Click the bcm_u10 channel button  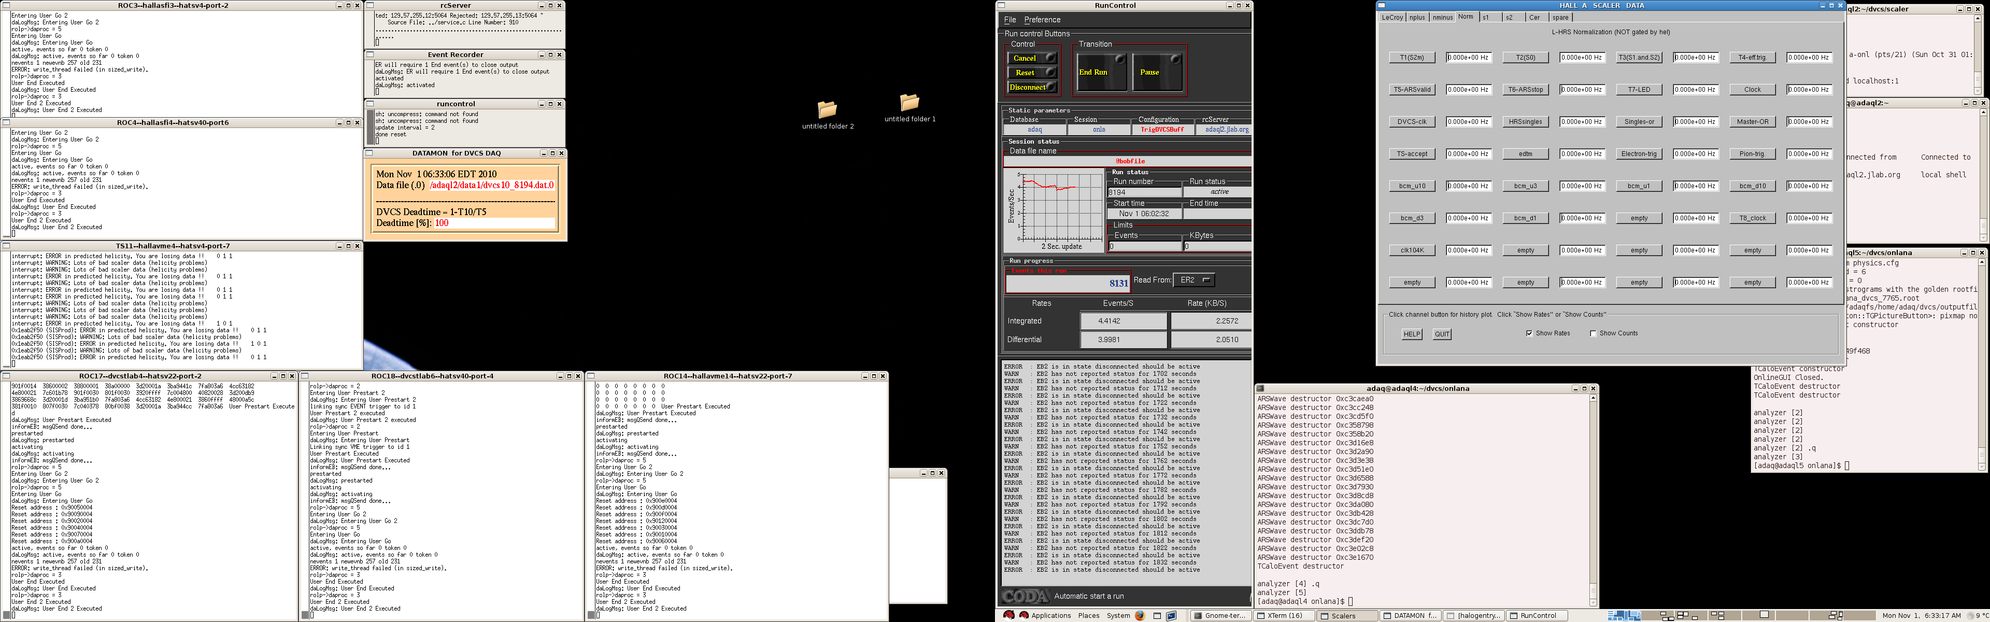(1412, 186)
